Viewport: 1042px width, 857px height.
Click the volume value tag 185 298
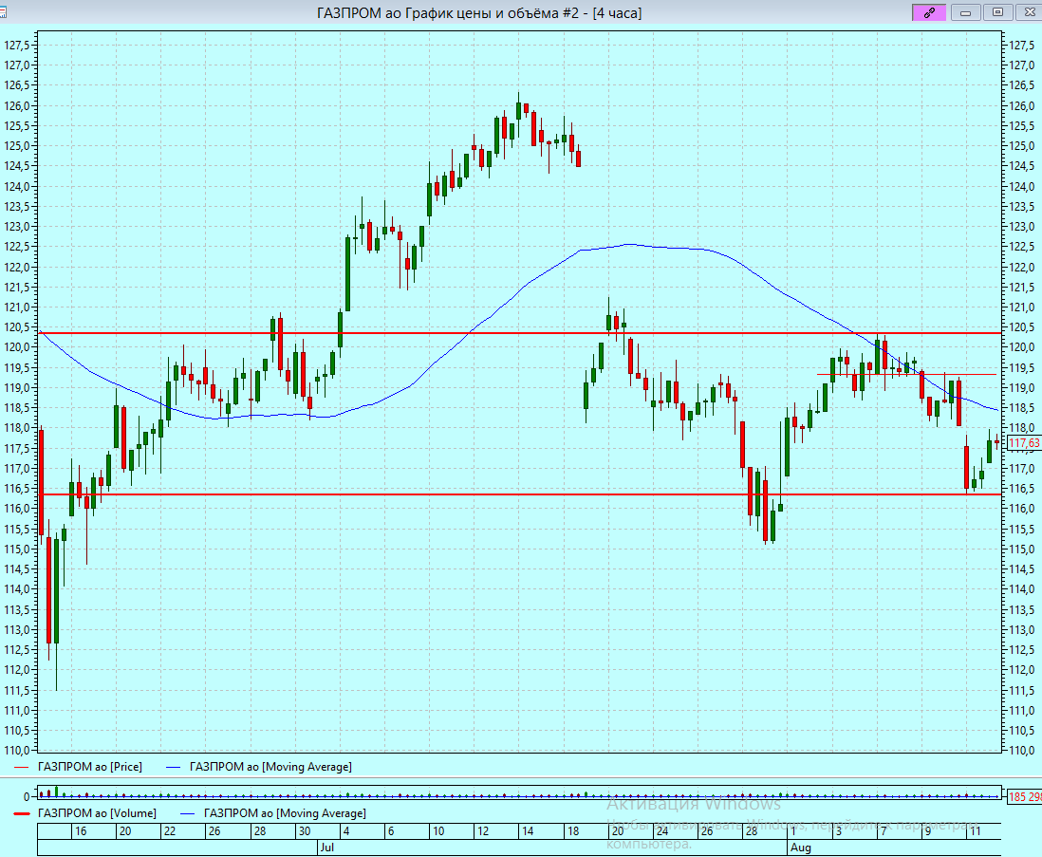(x=1024, y=796)
